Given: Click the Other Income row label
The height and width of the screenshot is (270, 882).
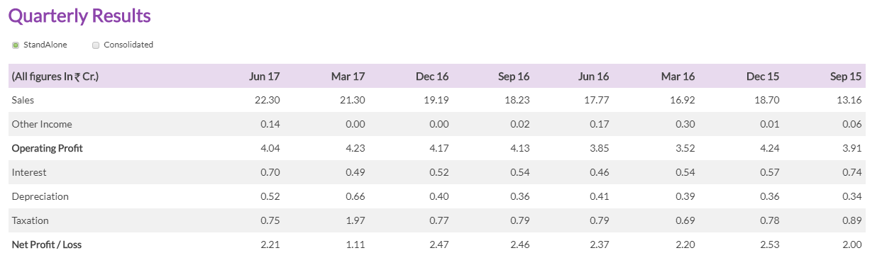Looking at the screenshot, I should click(42, 124).
